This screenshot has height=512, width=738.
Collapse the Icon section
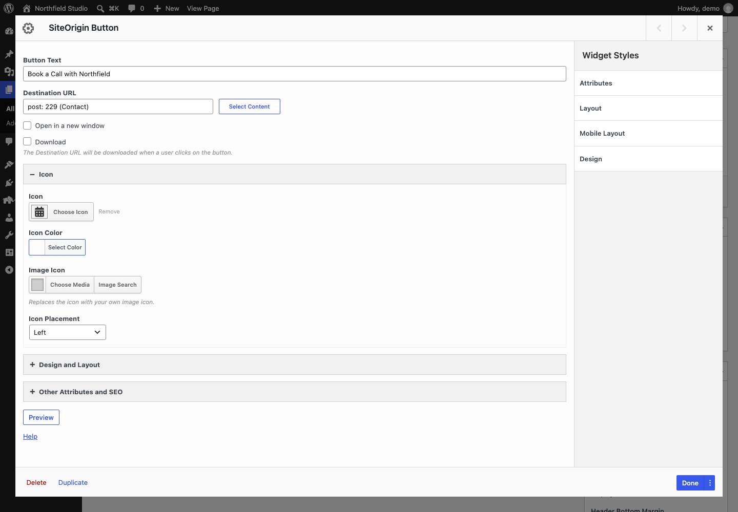295,174
